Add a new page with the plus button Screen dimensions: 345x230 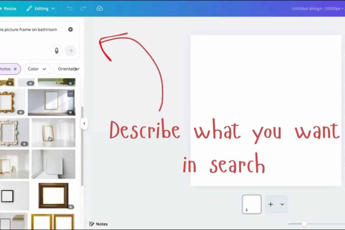271,204
